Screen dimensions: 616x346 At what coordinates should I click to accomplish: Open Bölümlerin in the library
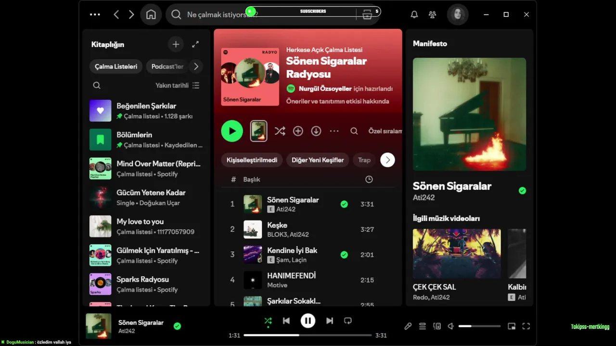point(146,139)
